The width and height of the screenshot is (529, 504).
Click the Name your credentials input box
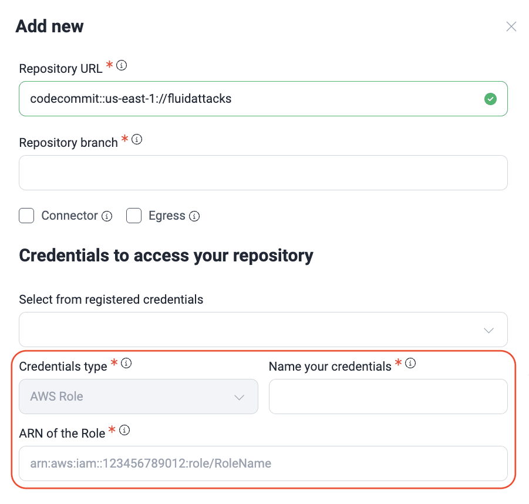tap(388, 397)
